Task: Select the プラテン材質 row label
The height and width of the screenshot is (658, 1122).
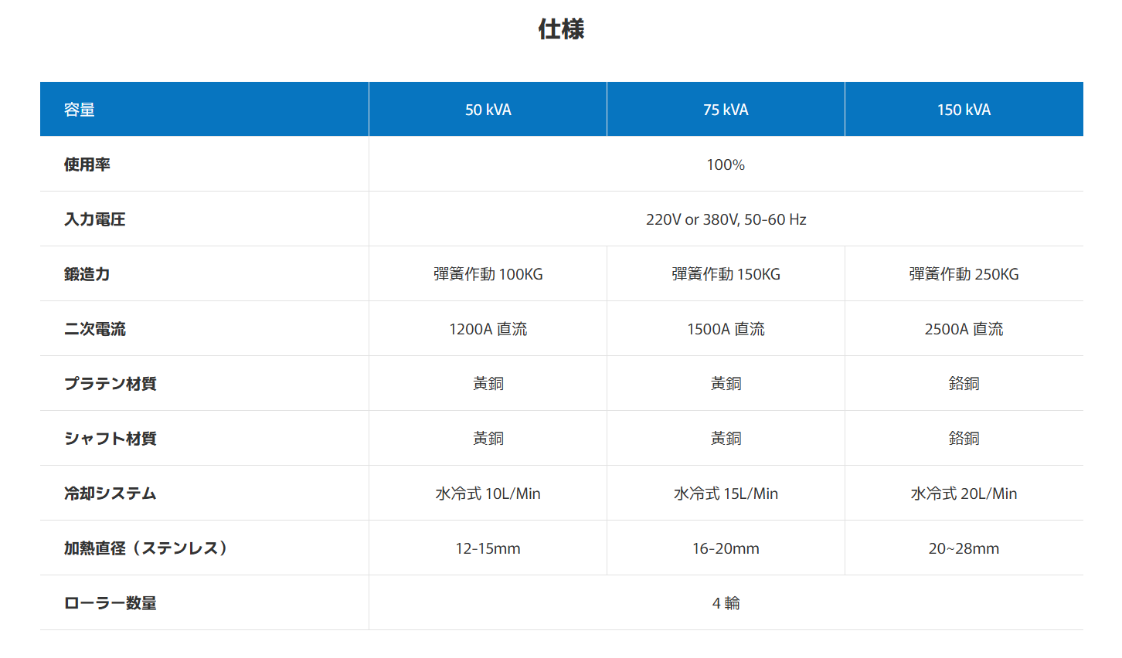Action: (x=110, y=384)
